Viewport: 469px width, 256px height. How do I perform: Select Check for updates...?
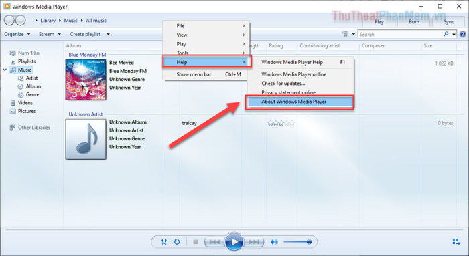[300, 84]
